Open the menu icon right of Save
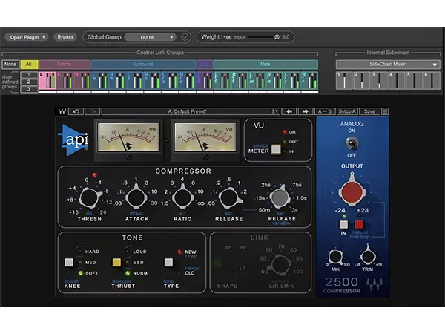445x334 pixels. coord(385,111)
